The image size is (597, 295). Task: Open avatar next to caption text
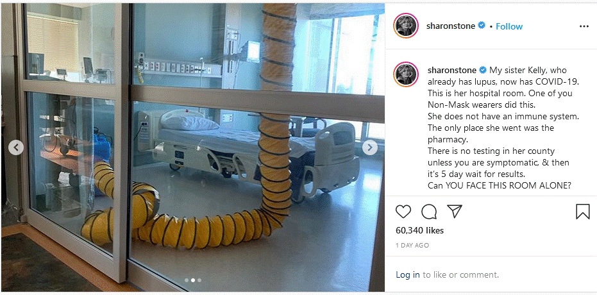(406, 74)
